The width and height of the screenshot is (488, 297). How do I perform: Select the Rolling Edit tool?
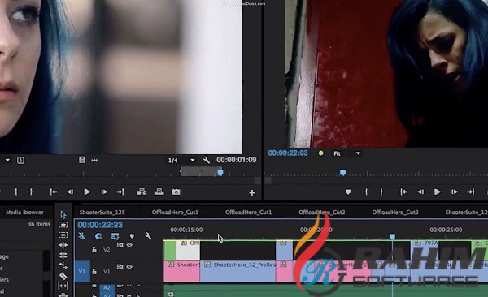click(63, 256)
